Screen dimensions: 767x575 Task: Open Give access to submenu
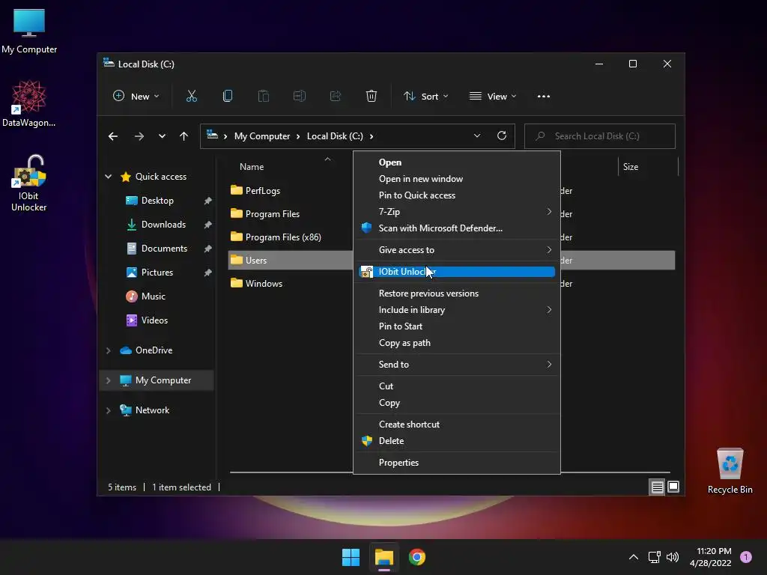[x=457, y=250]
